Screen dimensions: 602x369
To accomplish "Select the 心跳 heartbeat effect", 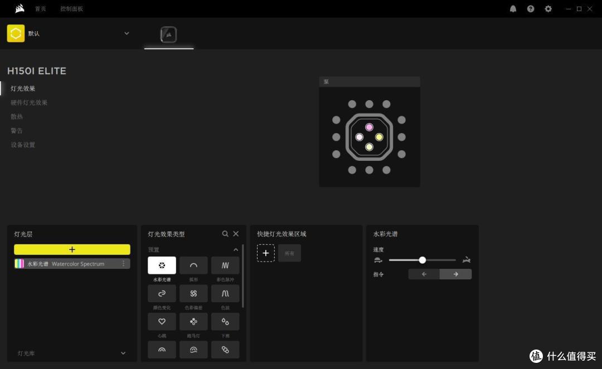I will click(x=162, y=322).
